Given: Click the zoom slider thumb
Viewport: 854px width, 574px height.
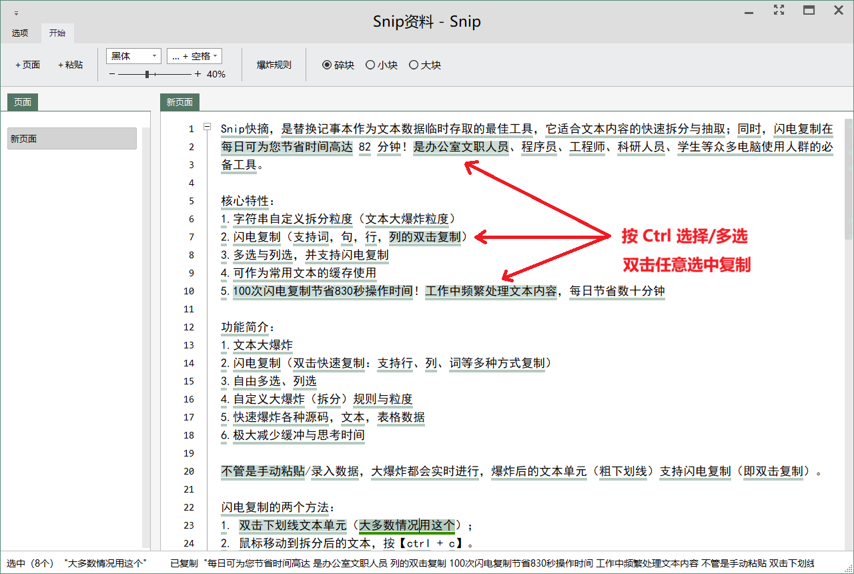Looking at the screenshot, I should tap(147, 74).
